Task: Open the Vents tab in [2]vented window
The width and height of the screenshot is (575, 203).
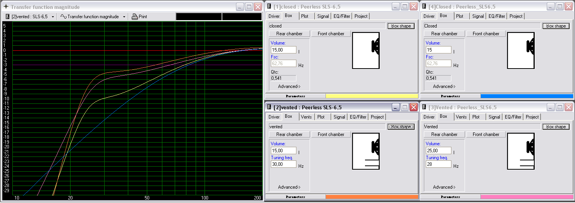Action: (306, 117)
